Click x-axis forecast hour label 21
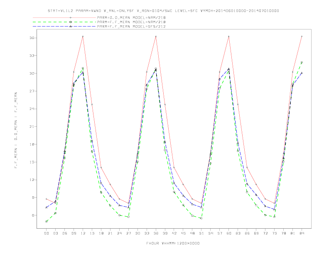329x254 pixels. tap(110, 233)
